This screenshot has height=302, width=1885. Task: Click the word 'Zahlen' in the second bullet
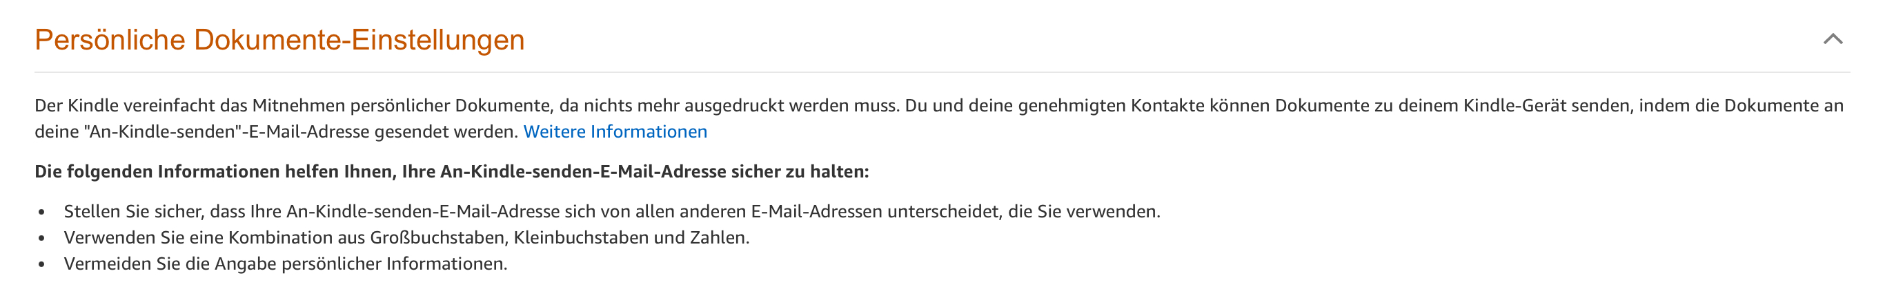(x=718, y=238)
